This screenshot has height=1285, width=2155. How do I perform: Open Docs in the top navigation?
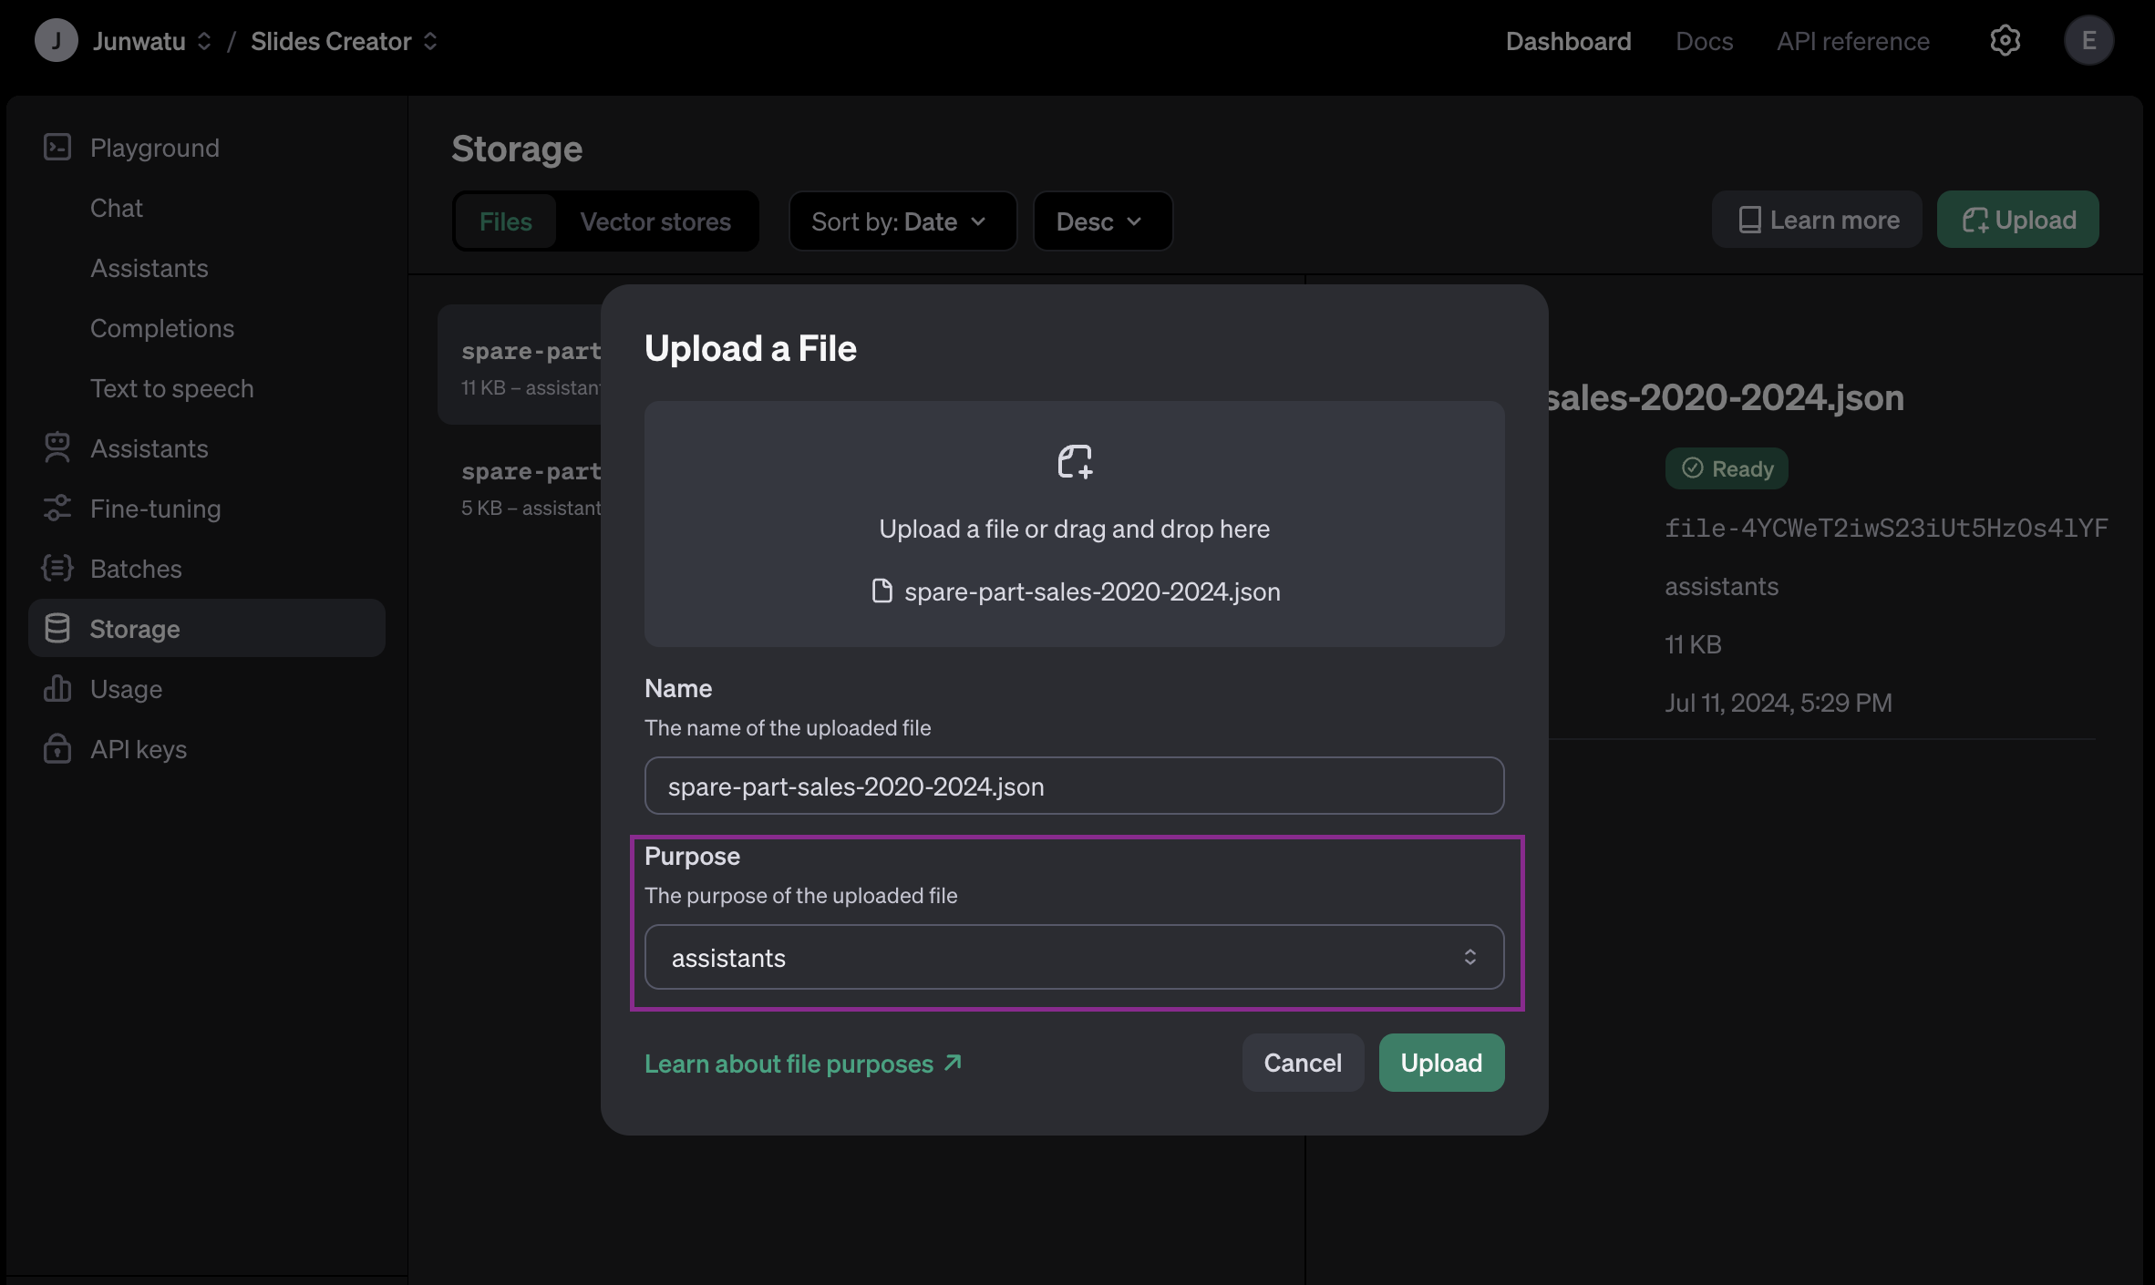[1704, 41]
